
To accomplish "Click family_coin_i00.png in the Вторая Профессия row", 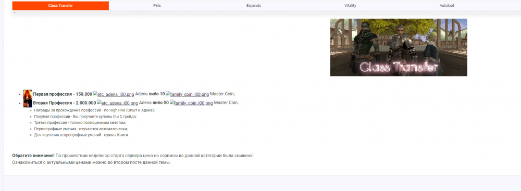I will [191, 103].
